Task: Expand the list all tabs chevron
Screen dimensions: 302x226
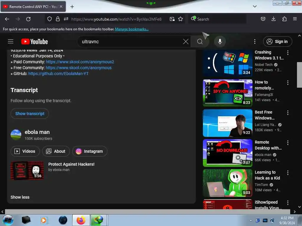Action: click(x=255, y=6)
